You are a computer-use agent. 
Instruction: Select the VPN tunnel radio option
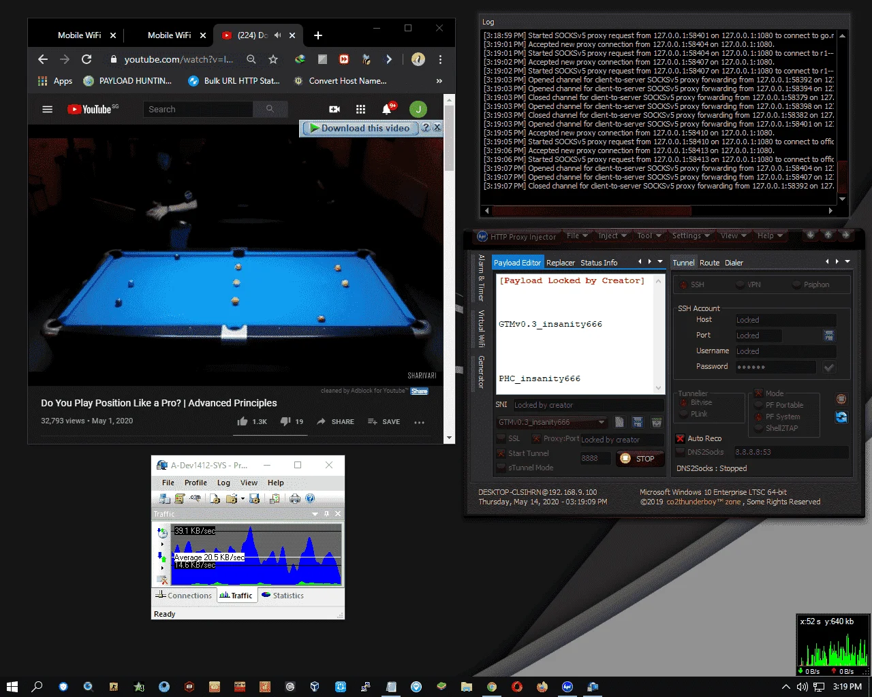748,285
